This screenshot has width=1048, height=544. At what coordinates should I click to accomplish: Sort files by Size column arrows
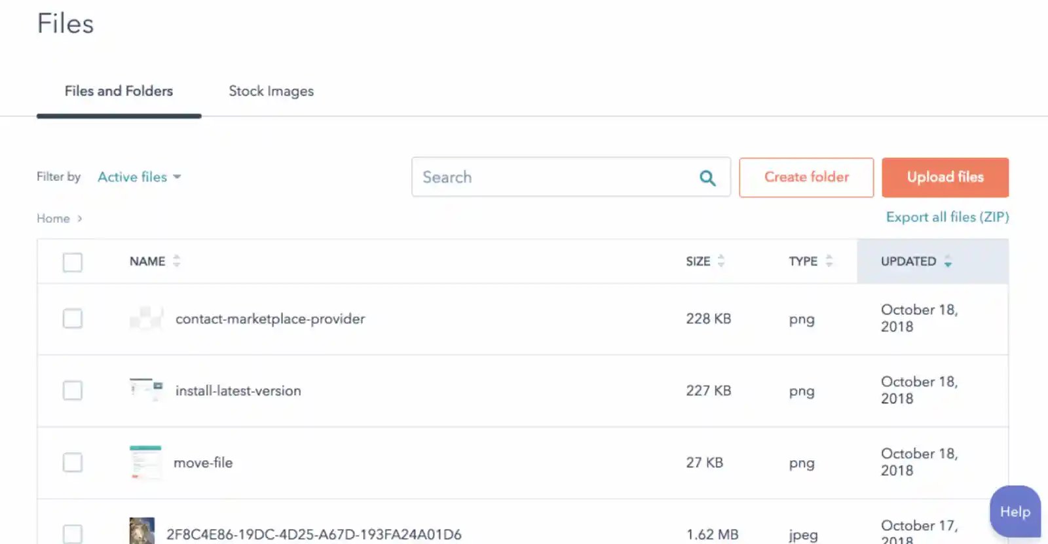pyautogui.click(x=720, y=261)
